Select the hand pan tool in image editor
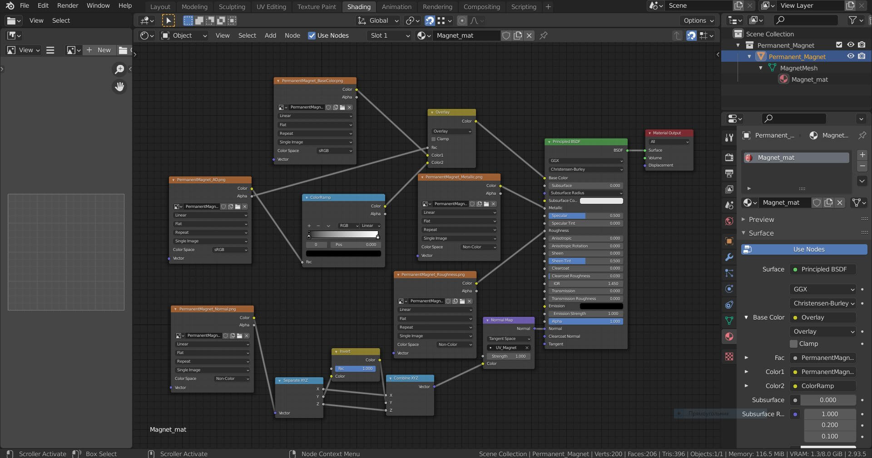This screenshot has height=458, width=872. (119, 87)
